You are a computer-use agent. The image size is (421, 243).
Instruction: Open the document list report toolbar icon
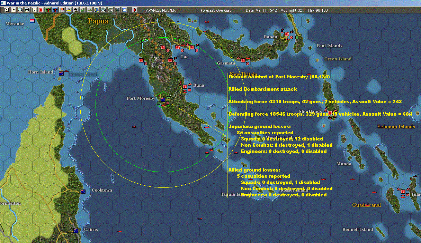(14, 10)
